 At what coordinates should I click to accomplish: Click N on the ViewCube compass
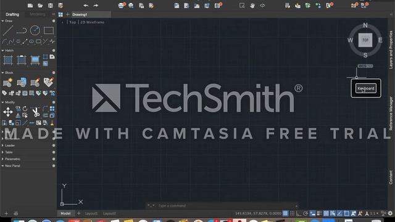point(365,25)
